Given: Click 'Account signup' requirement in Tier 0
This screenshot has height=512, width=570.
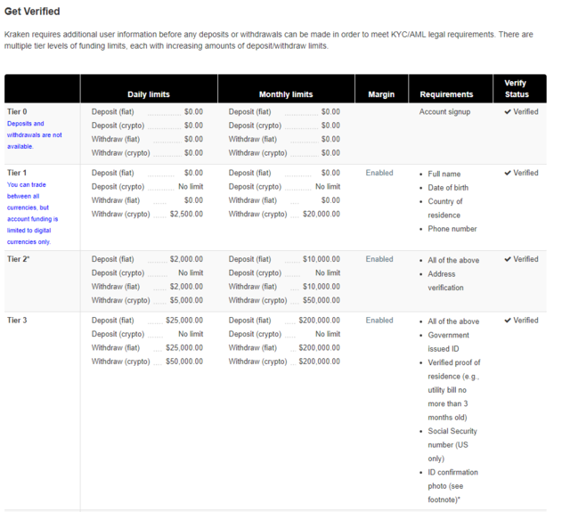Looking at the screenshot, I should point(444,112).
